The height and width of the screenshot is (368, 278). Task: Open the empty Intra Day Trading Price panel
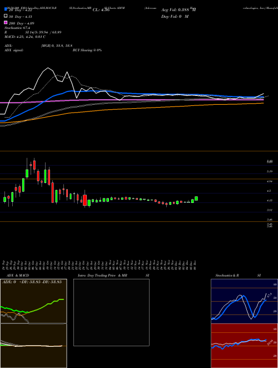tap(111, 312)
